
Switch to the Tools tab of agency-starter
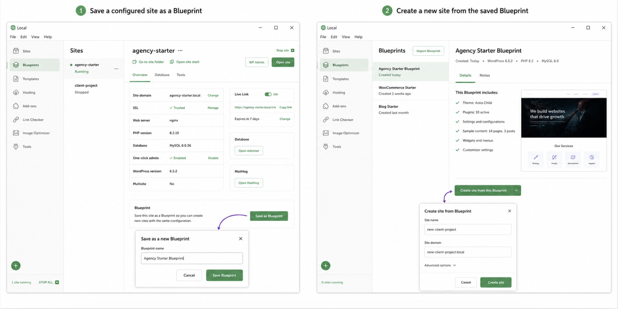pyautogui.click(x=181, y=75)
